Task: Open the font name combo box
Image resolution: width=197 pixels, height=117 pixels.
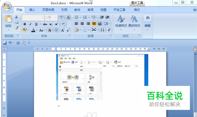Action: pyautogui.click(x=33, y=18)
